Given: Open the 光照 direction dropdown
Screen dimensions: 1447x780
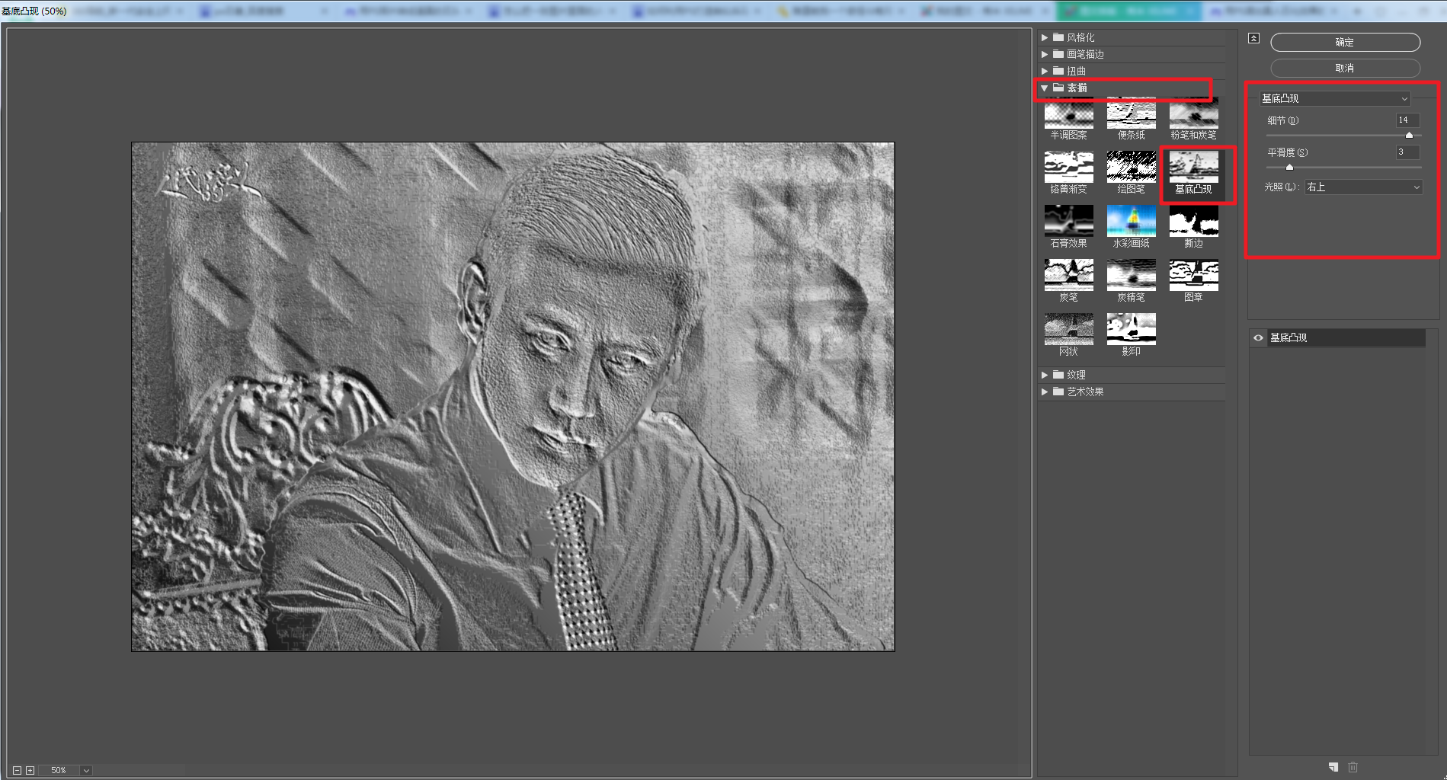Looking at the screenshot, I should tap(1363, 187).
